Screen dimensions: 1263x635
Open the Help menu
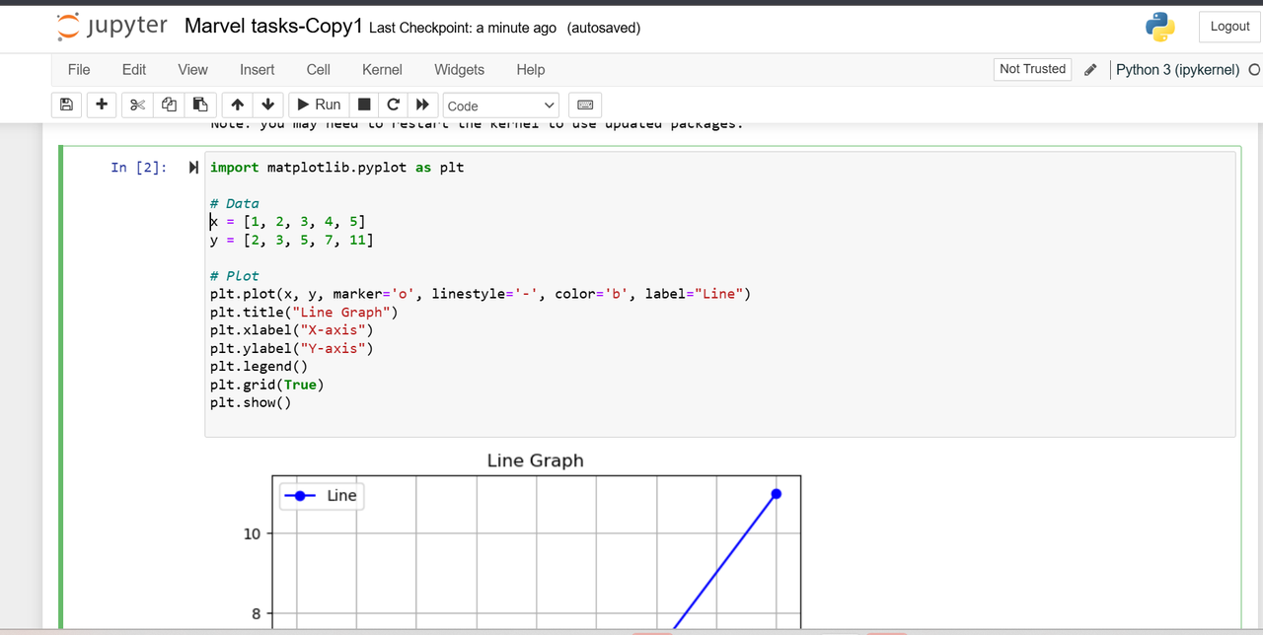pos(531,69)
